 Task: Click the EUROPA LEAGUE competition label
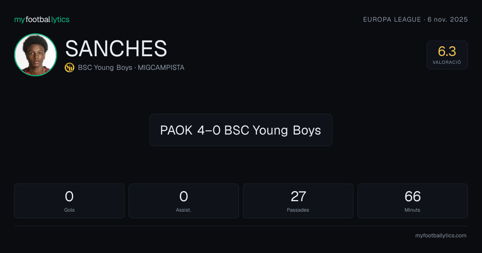(392, 19)
